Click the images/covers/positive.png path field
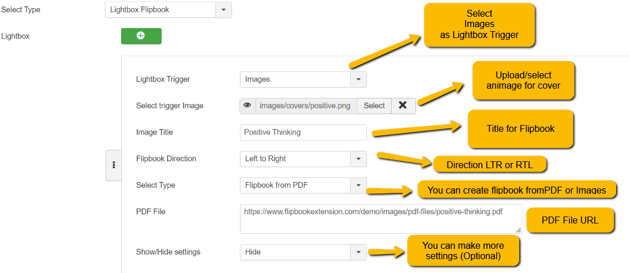This screenshot has height=273, width=630. click(306, 105)
